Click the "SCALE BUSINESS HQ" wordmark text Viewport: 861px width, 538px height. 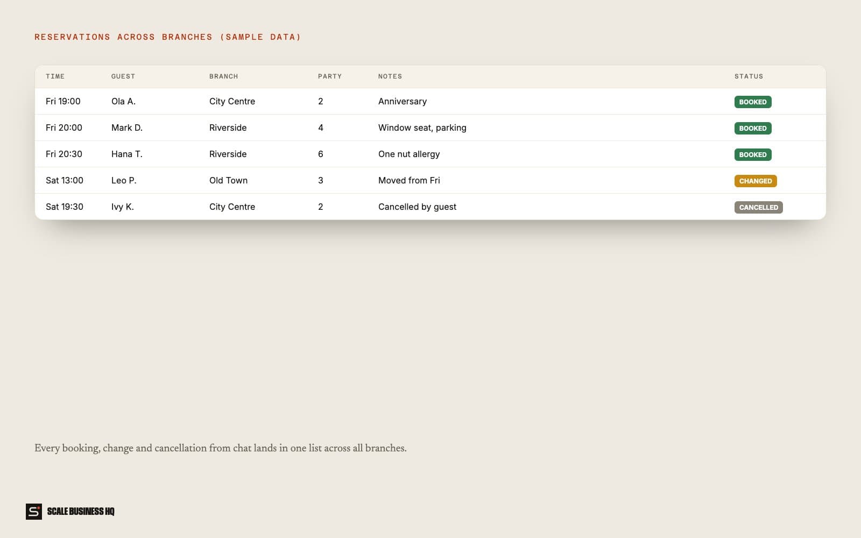81,512
